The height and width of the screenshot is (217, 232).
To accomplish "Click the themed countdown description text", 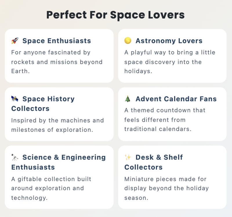I will click(165, 120).
